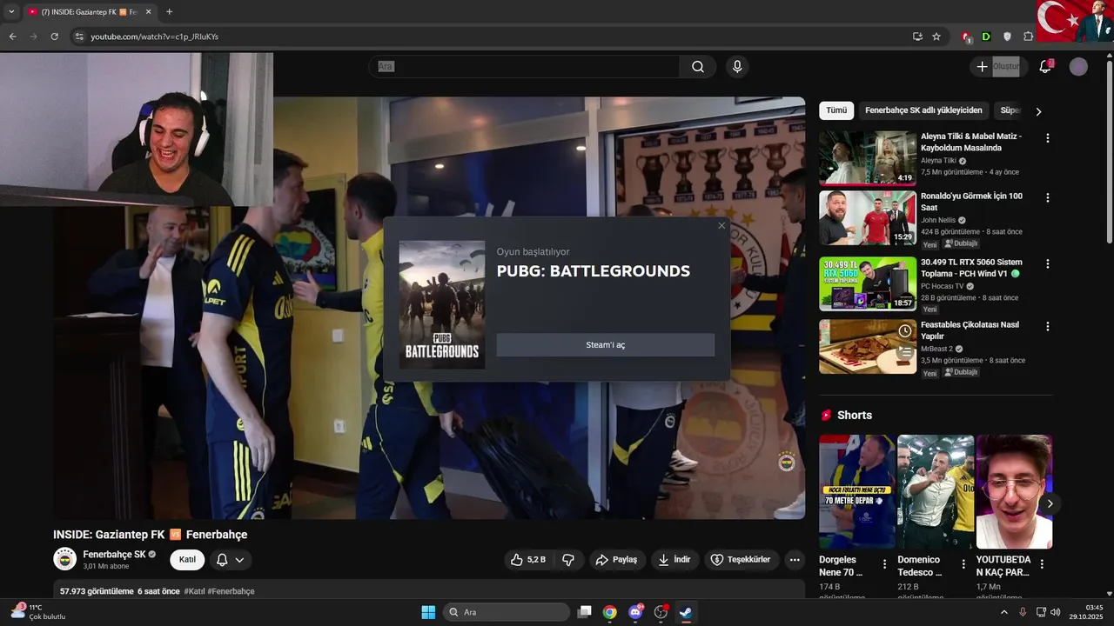Open Chrome from the taskbar
The width and height of the screenshot is (1114, 626).
[x=610, y=612]
